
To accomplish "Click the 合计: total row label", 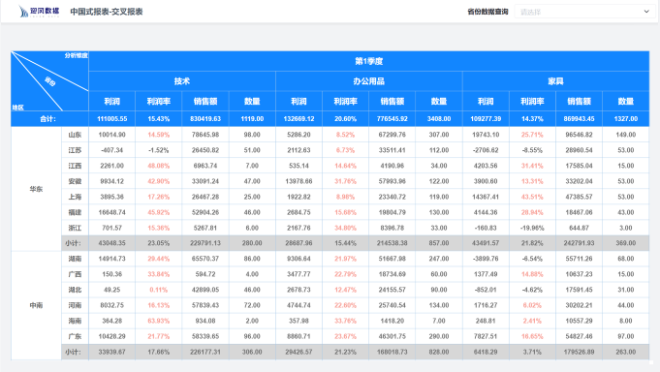I will click(x=48, y=119).
